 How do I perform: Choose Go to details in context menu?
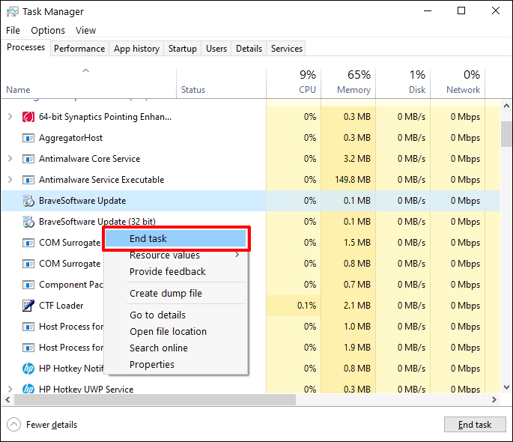pyautogui.click(x=176, y=315)
